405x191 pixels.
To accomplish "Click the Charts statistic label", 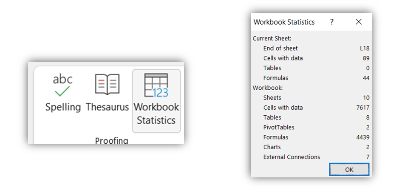I will (x=272, y=147).
